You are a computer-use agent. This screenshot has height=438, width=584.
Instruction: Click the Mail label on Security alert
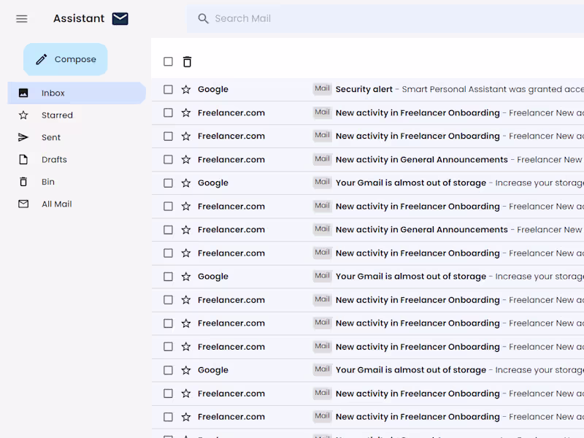click(322, 89)
